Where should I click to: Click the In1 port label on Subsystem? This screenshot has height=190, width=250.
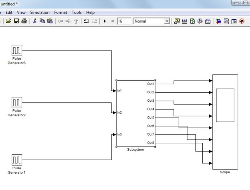[x=119, y=90]
